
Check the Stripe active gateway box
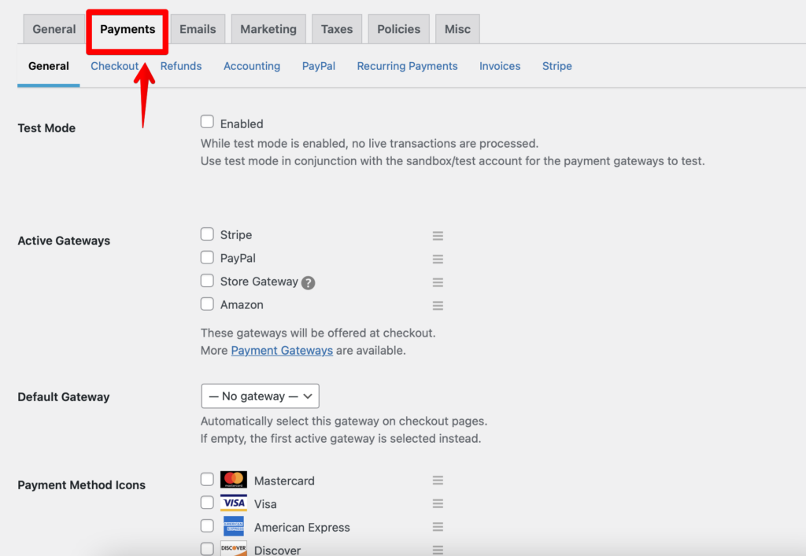207,234
